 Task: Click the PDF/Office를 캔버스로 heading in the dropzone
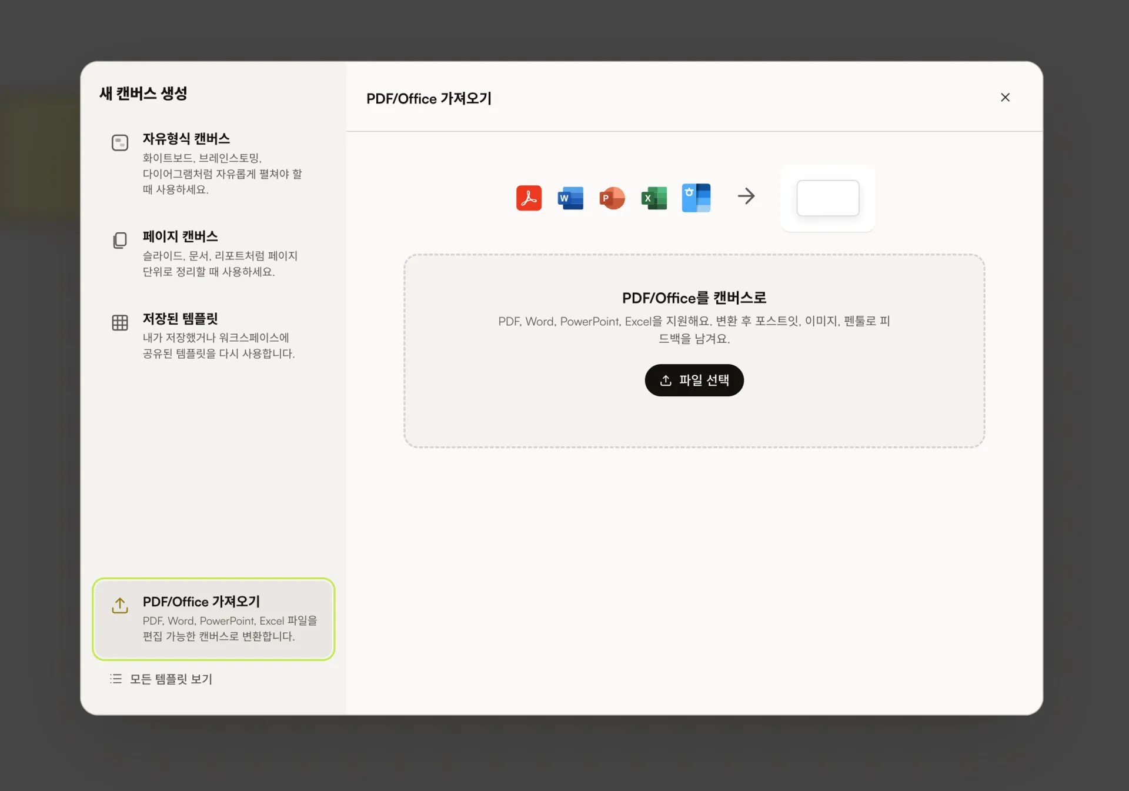pyautogui.click(x=694, y=298)
